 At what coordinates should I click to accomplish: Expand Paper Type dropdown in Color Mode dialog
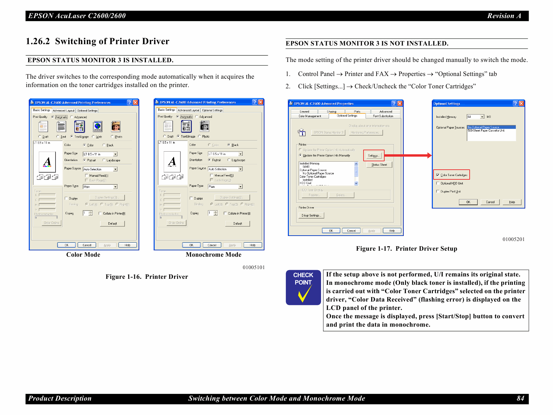tap(115, 187)
